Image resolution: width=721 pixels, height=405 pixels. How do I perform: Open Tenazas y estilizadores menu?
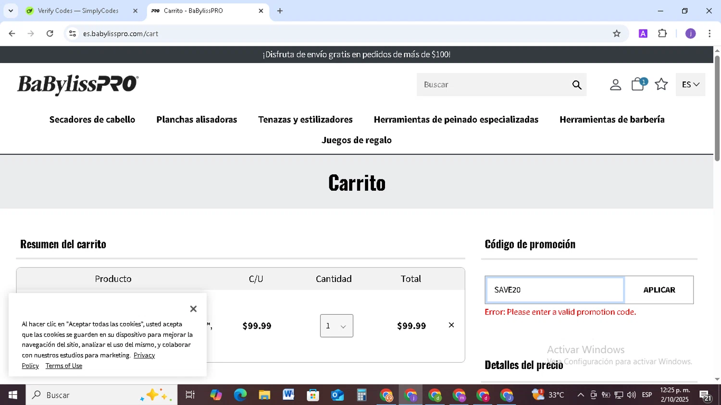(x=305, y=120)
